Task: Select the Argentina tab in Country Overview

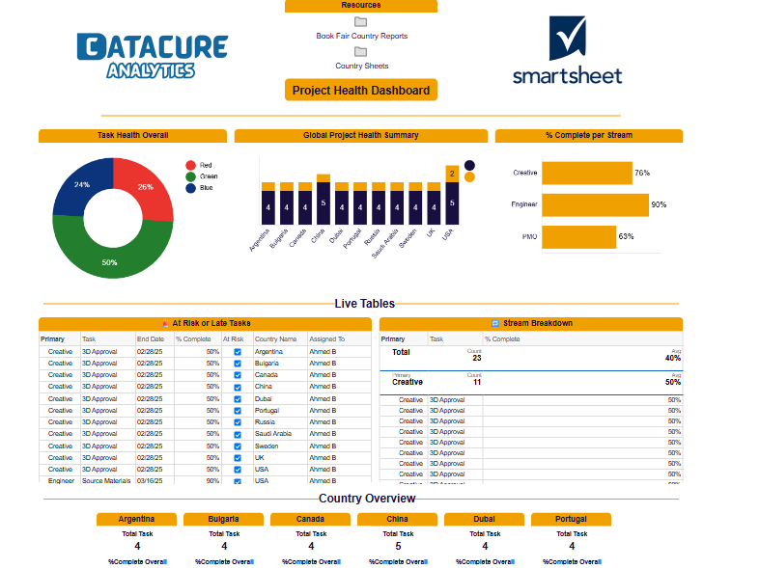Action: 136,520
